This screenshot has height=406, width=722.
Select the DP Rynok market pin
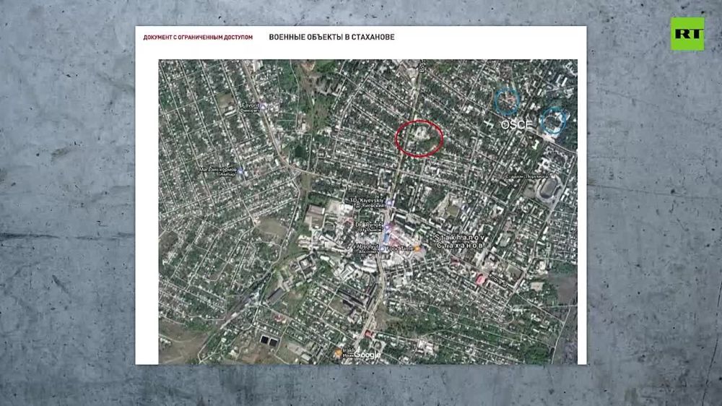pos(388,226)
